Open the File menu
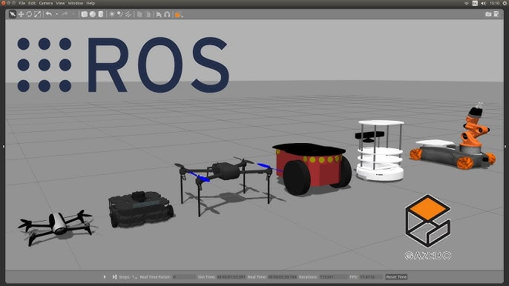 coord(22,3)
